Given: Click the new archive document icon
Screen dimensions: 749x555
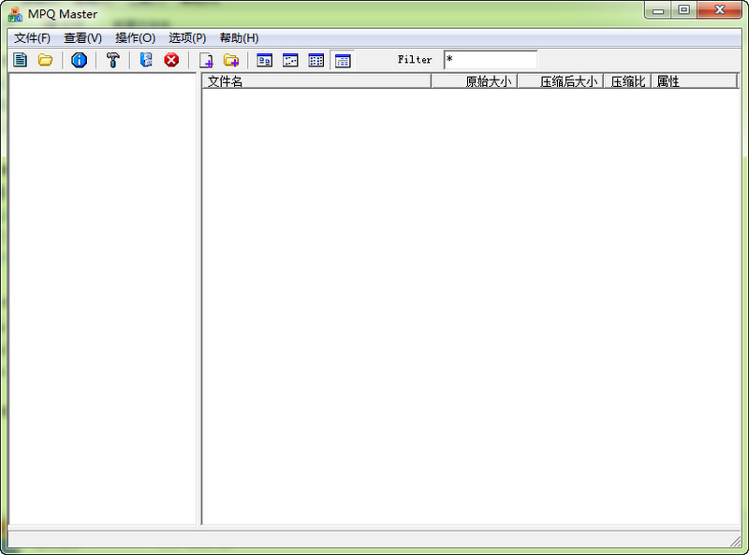Looking at the screenshot, I should (x=20, y=60).
